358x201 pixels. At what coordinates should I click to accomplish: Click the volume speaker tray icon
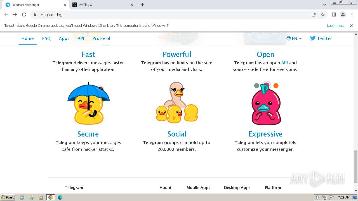[318, 197]
